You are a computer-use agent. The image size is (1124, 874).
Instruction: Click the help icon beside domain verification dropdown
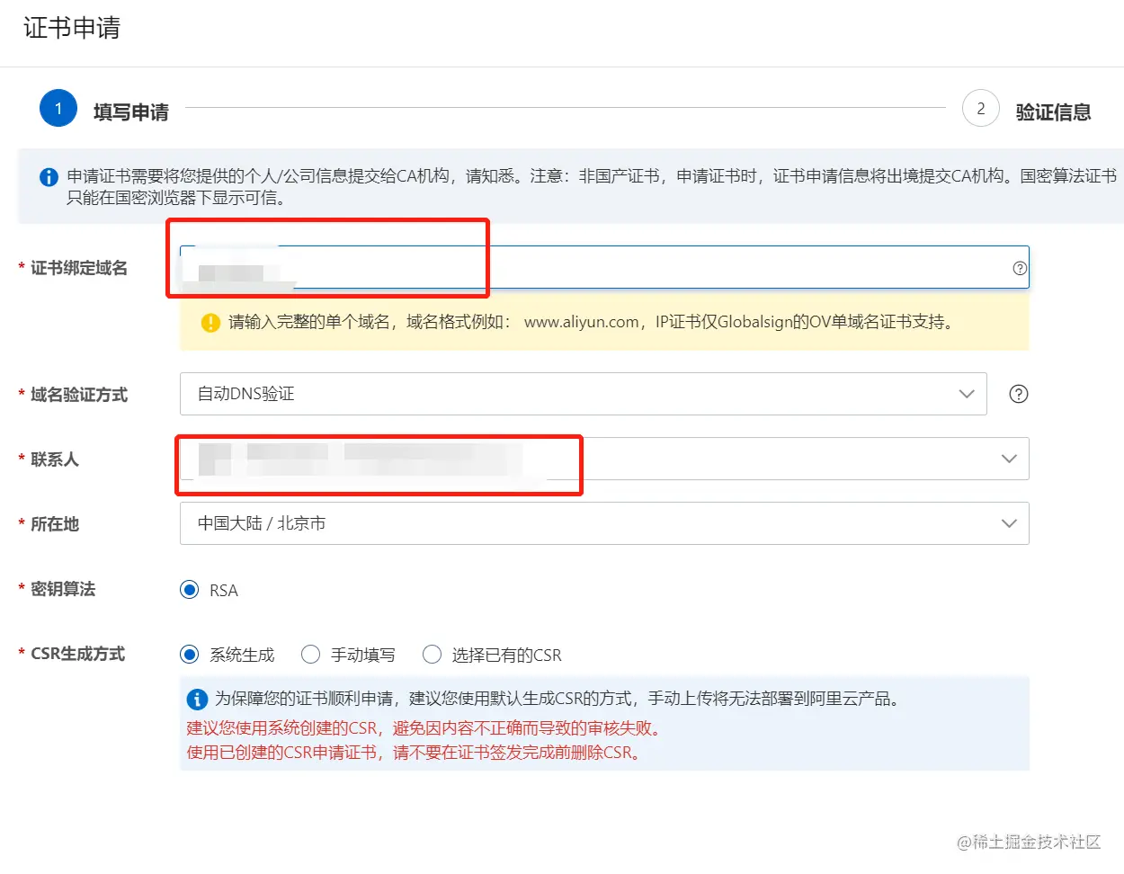pyautogui.click(x=1018, y=394)
